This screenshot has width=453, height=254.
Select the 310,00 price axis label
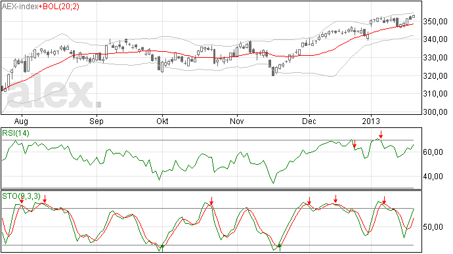(x=435, y=94)
